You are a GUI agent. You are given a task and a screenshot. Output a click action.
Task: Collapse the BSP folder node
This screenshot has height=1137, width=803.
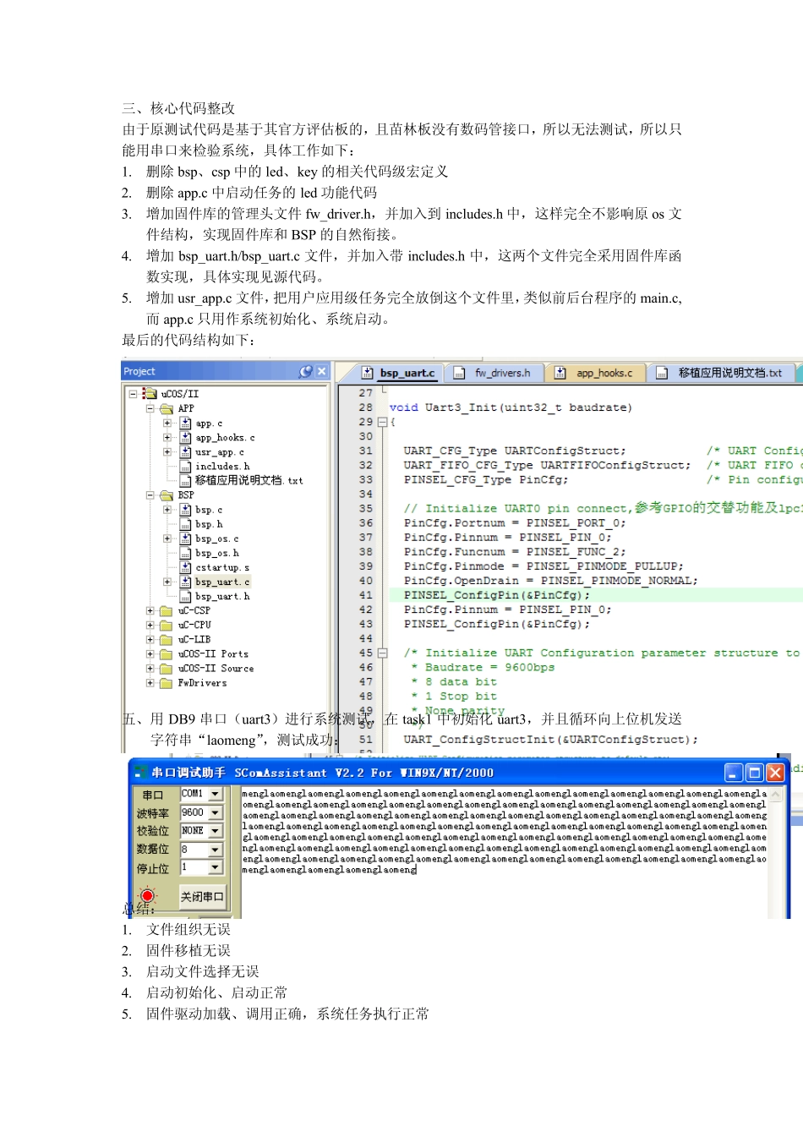(150, 495)
